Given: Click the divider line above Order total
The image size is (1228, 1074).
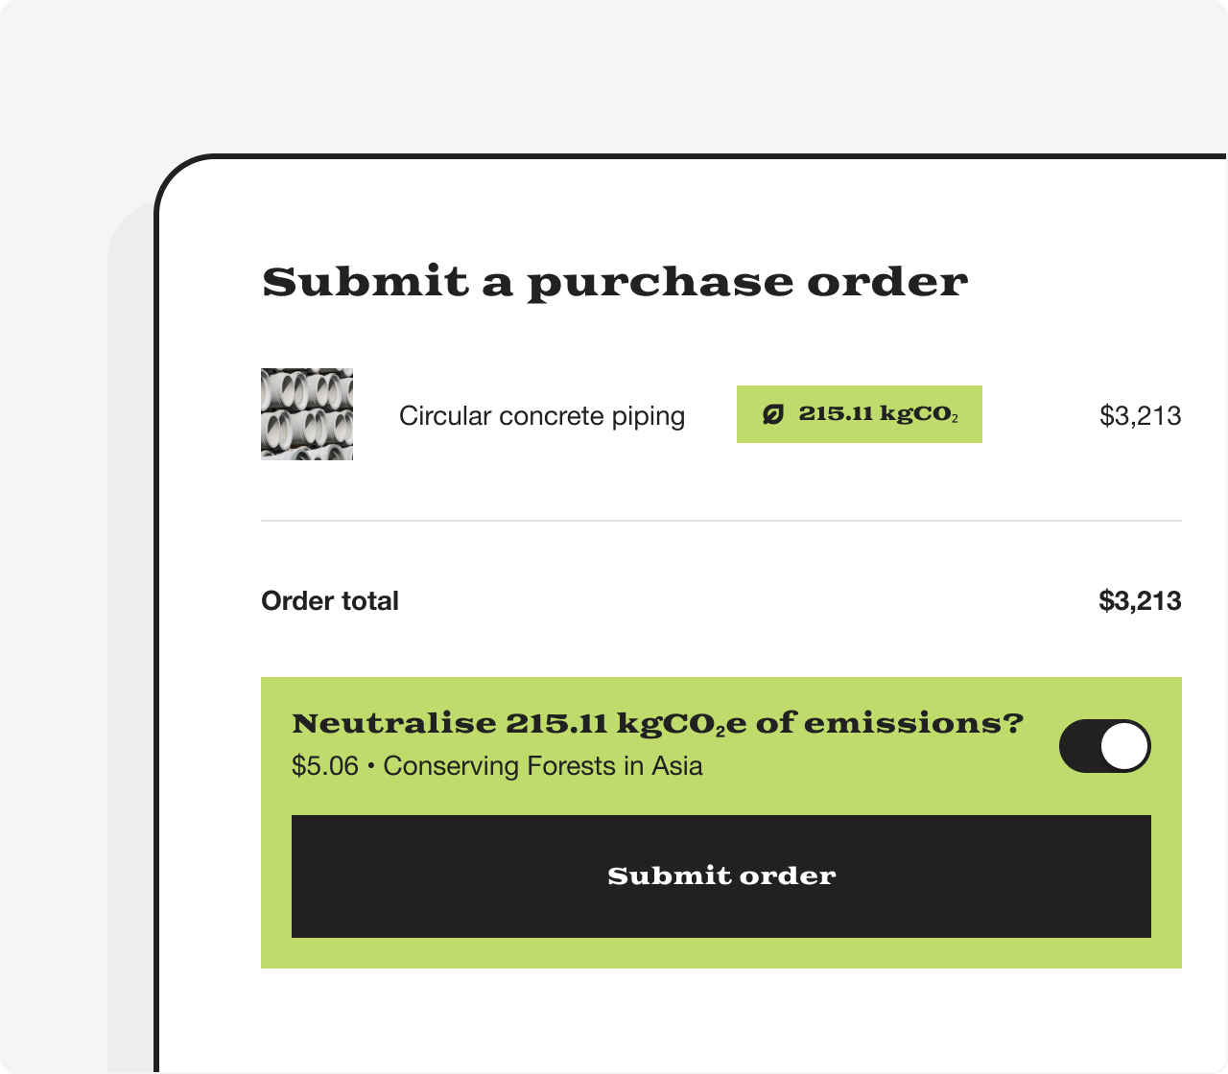Looking at the screenshot, I should 720,521.
